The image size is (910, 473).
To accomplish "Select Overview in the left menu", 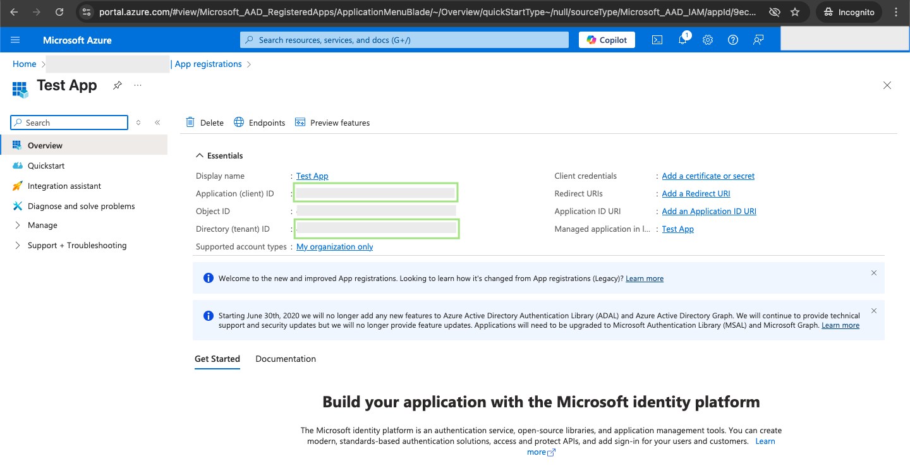I will pos(83,145).
